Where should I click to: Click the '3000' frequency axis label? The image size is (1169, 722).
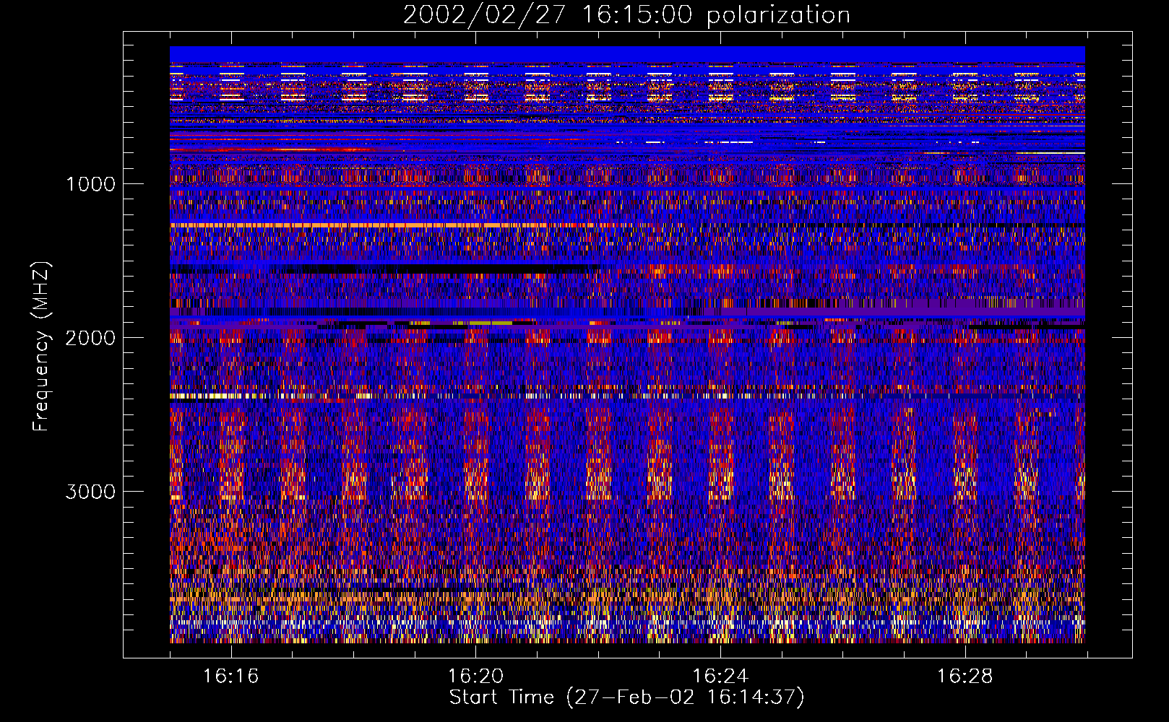[90, 492]
